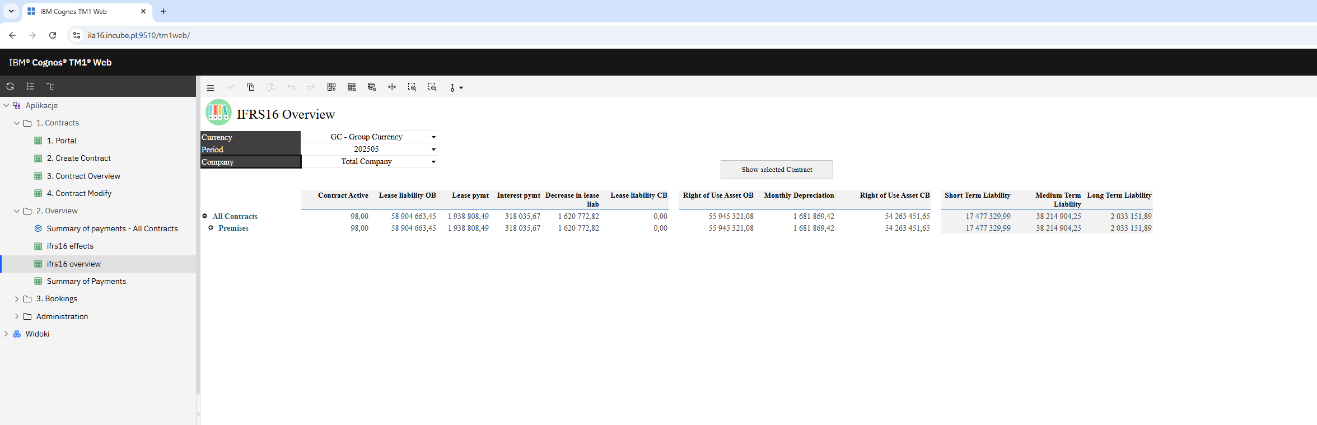Click the auto-fit column width icon

click(x=392, y=87)
